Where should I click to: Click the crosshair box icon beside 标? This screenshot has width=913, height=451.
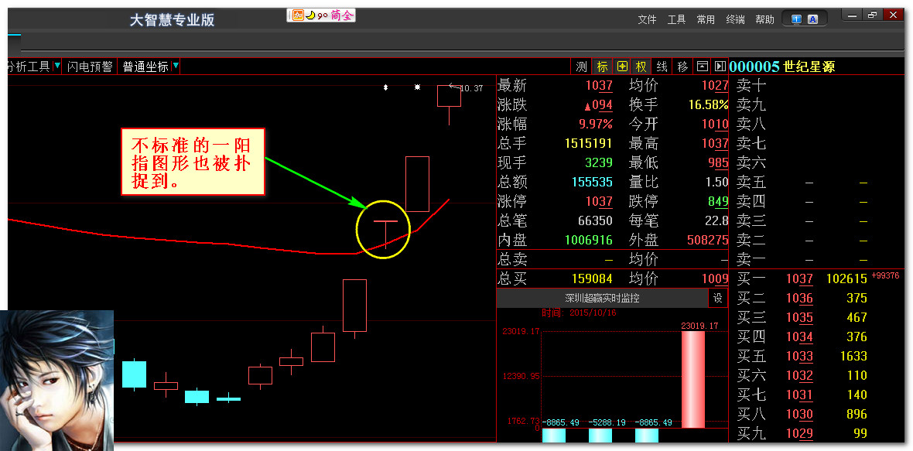(622, 67)
